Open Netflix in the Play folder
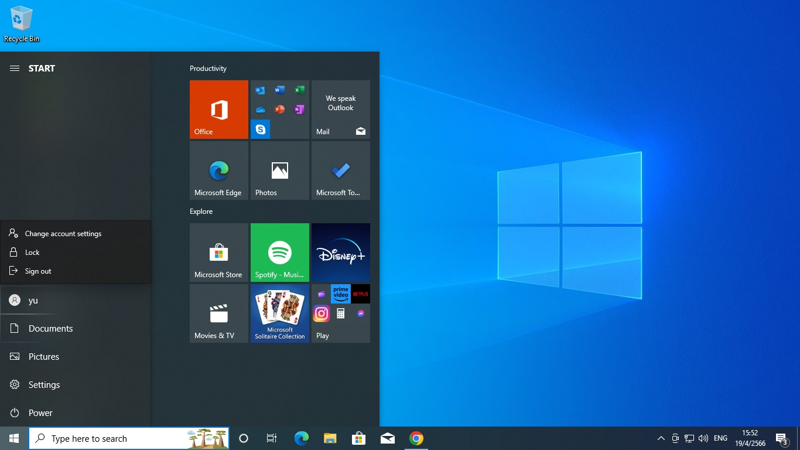 click(360, 294)
